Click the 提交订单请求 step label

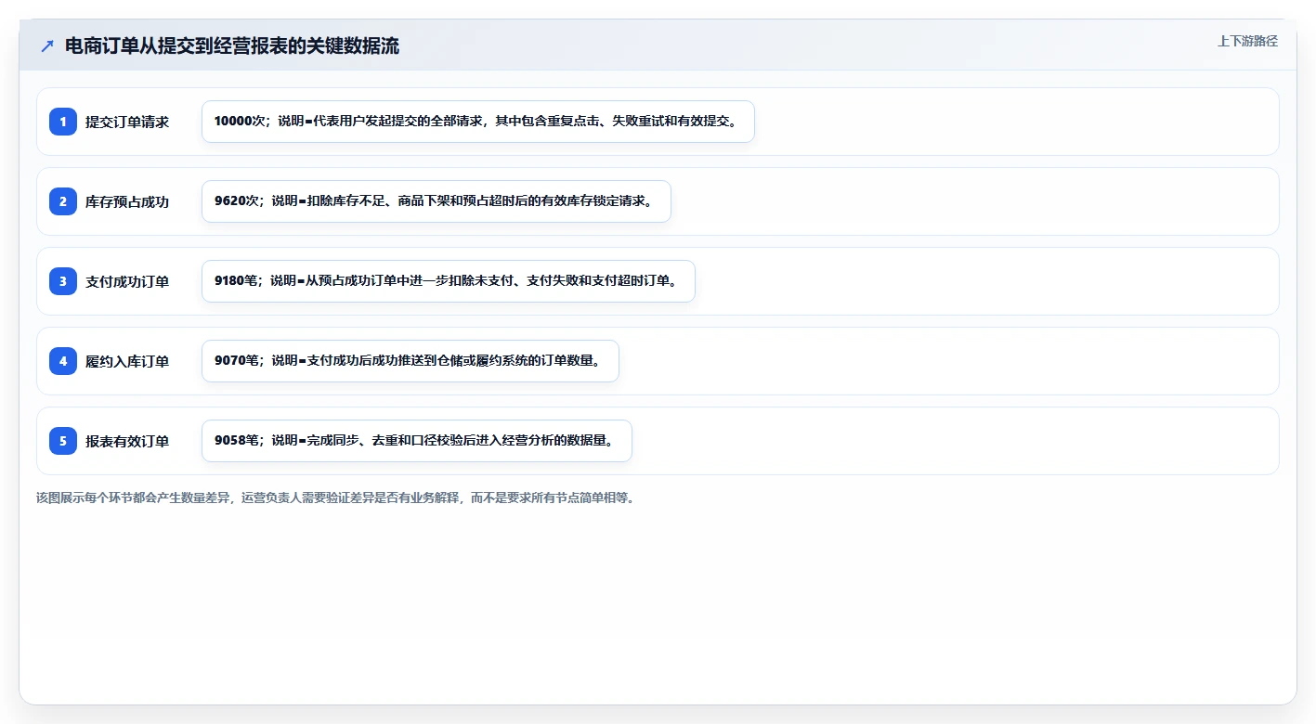(x=127, y=122)
